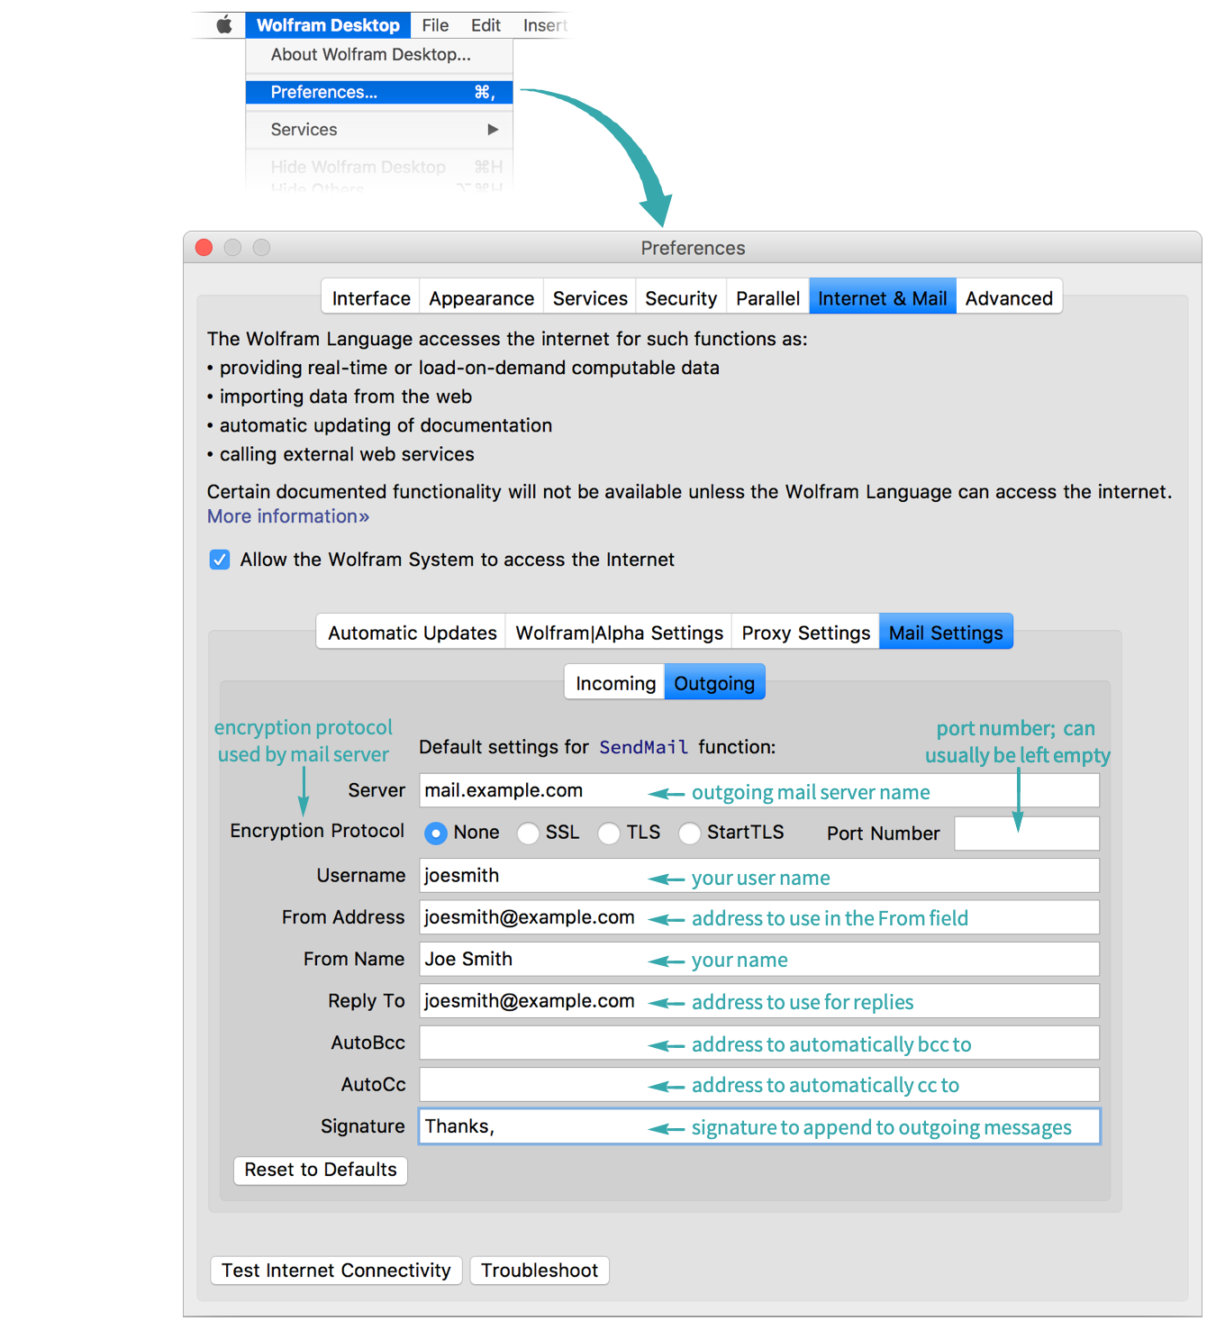This screenshot has height=1321, width=1207.
Task: Open the Troubleshoot button
Action: point(539,1271)
